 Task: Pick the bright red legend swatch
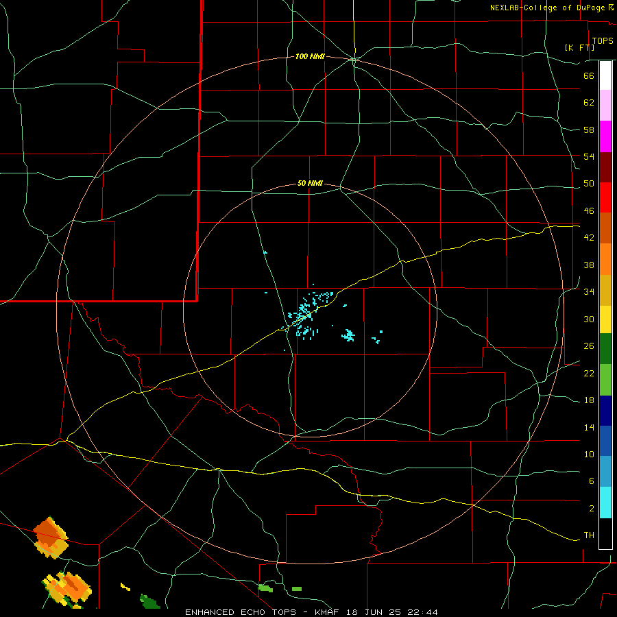pyautogui.click(x=605, y=197)
